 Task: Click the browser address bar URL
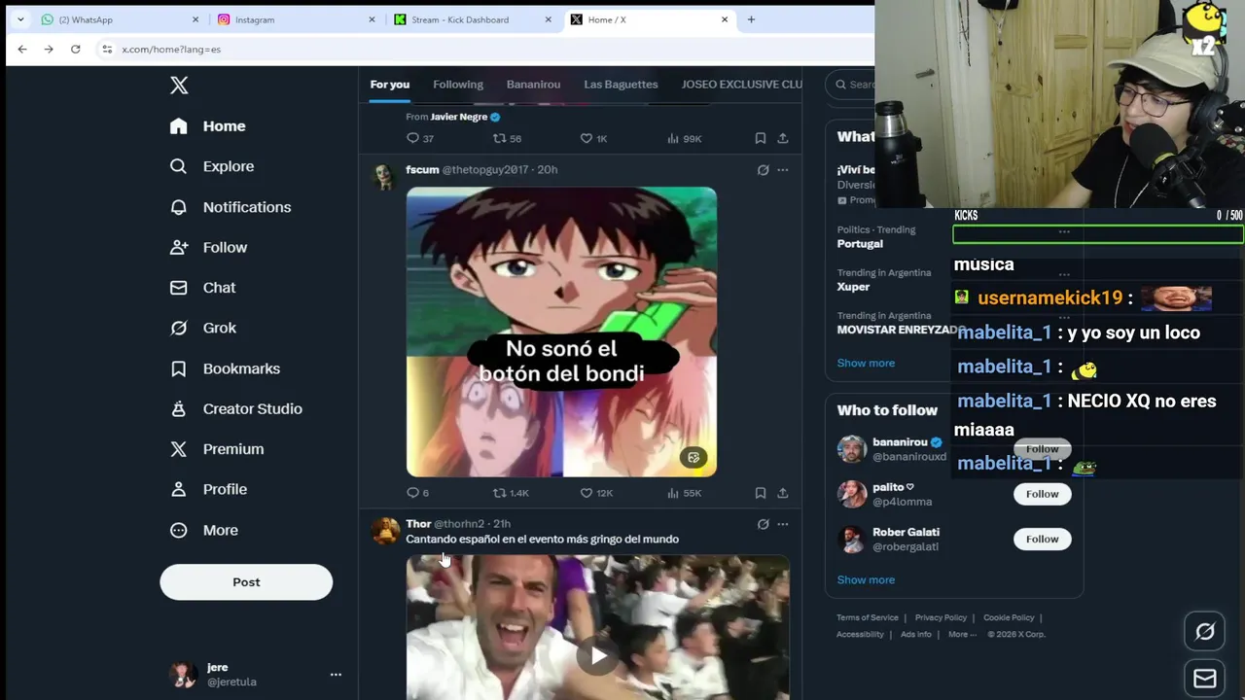tap(171, 49)
